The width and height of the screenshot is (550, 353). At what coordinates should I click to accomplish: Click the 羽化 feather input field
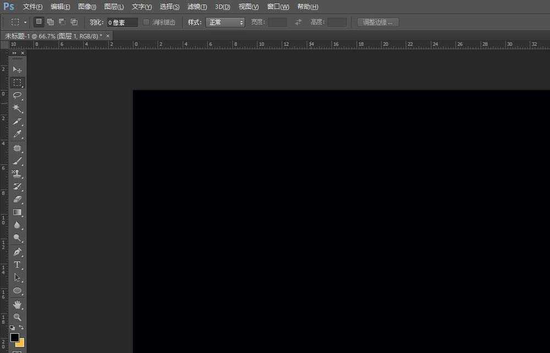point(122,23)
